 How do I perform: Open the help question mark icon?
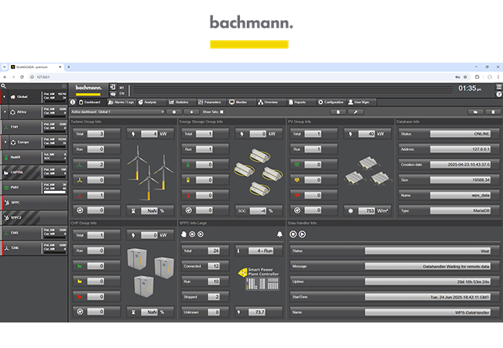click(499, 94)
